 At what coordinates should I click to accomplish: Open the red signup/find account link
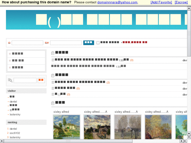click(135, 42)
